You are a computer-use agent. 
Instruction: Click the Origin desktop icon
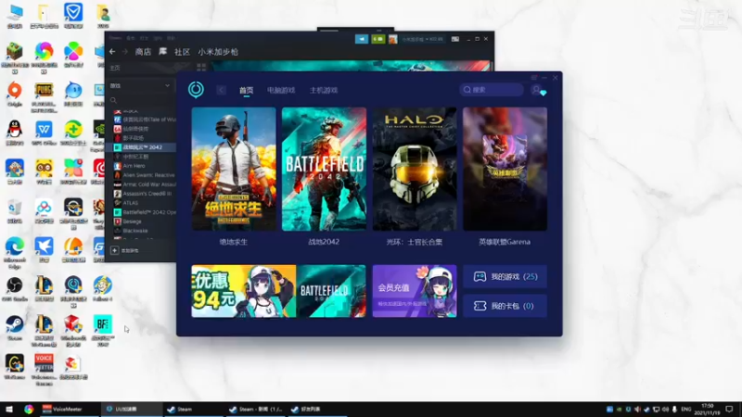[15, 95]
